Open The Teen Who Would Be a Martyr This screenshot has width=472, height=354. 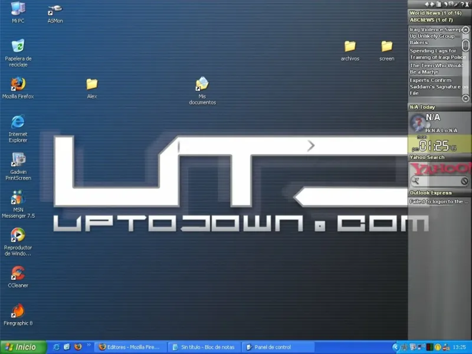coord(436,68)
